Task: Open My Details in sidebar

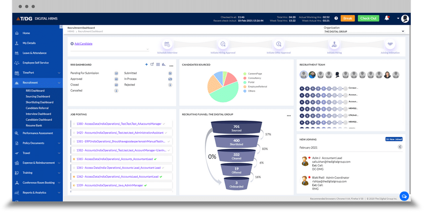Action: pos(29,43)
